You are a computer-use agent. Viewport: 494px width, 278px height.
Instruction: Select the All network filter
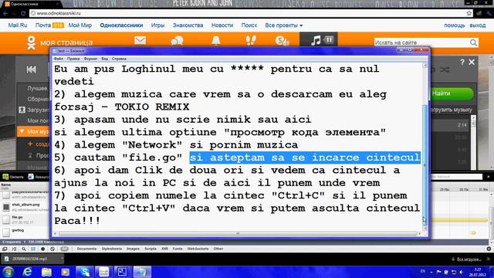pyautogui.click(x=64, y=249)
